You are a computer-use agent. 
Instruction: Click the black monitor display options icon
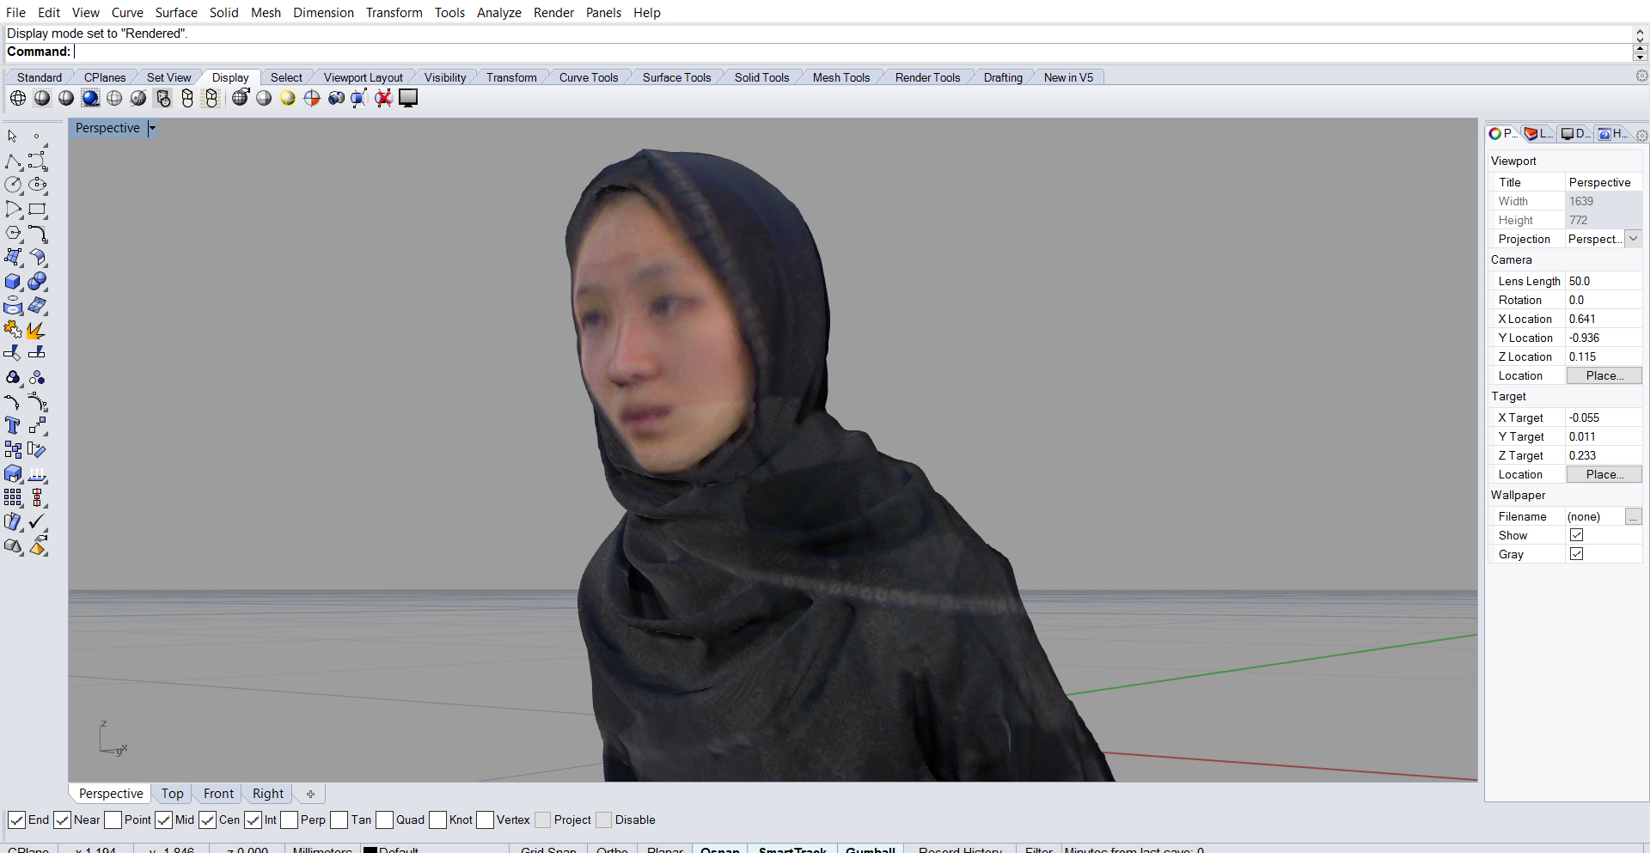click(x=408, y=98)
